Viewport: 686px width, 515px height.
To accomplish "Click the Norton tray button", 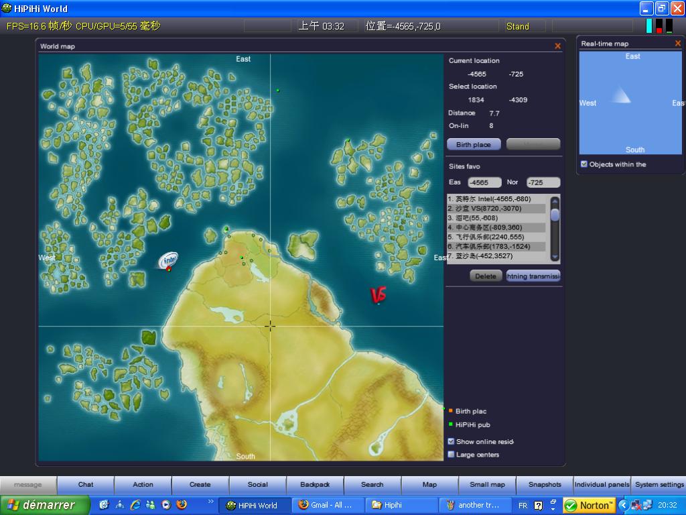I will (x=589, y=506).
